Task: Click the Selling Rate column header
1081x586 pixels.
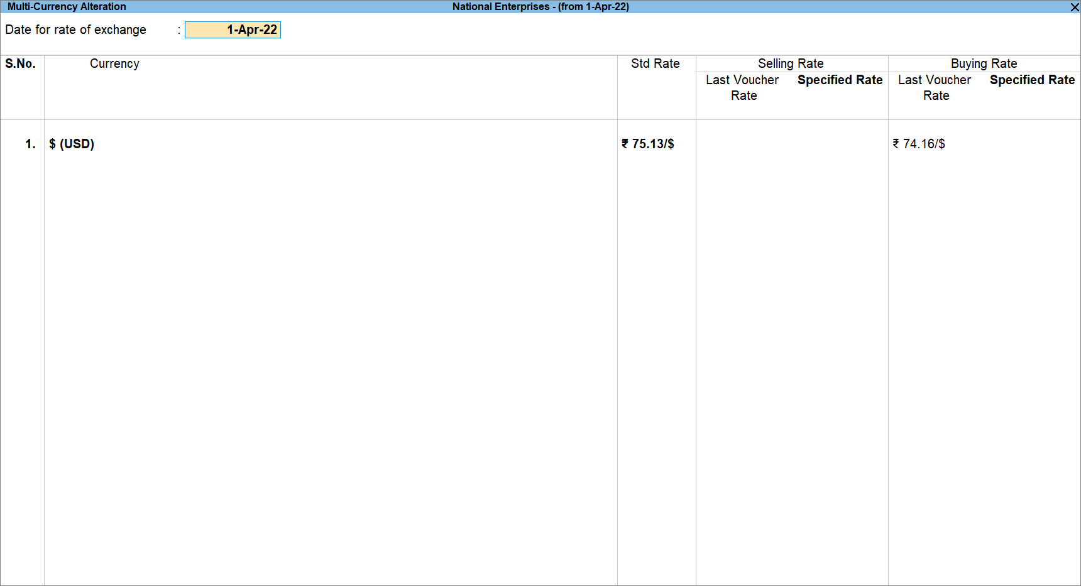Action: tap(791, 63)
